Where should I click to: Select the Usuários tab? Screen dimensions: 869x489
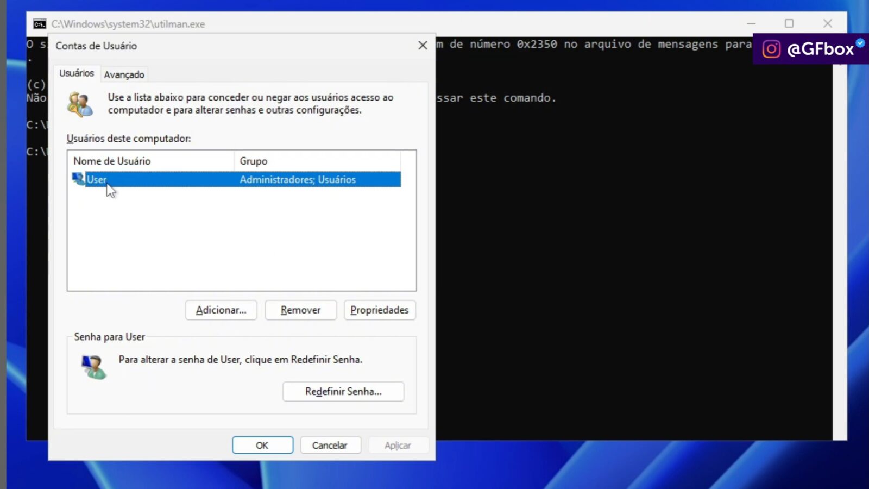(76, 72)
